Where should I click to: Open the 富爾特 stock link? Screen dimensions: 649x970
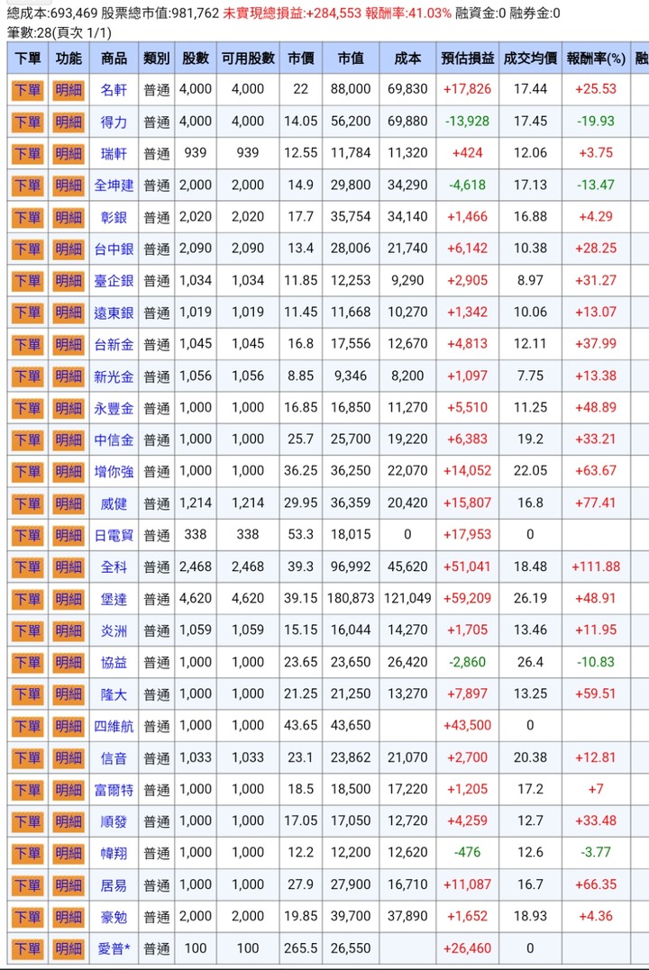[114, 789]
